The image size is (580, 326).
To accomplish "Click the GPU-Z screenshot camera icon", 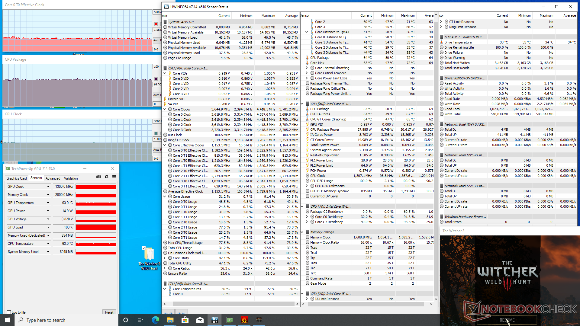I will coord(99,177).
